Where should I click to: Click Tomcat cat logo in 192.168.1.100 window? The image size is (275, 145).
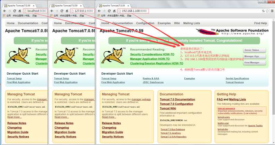coord(113,56)
